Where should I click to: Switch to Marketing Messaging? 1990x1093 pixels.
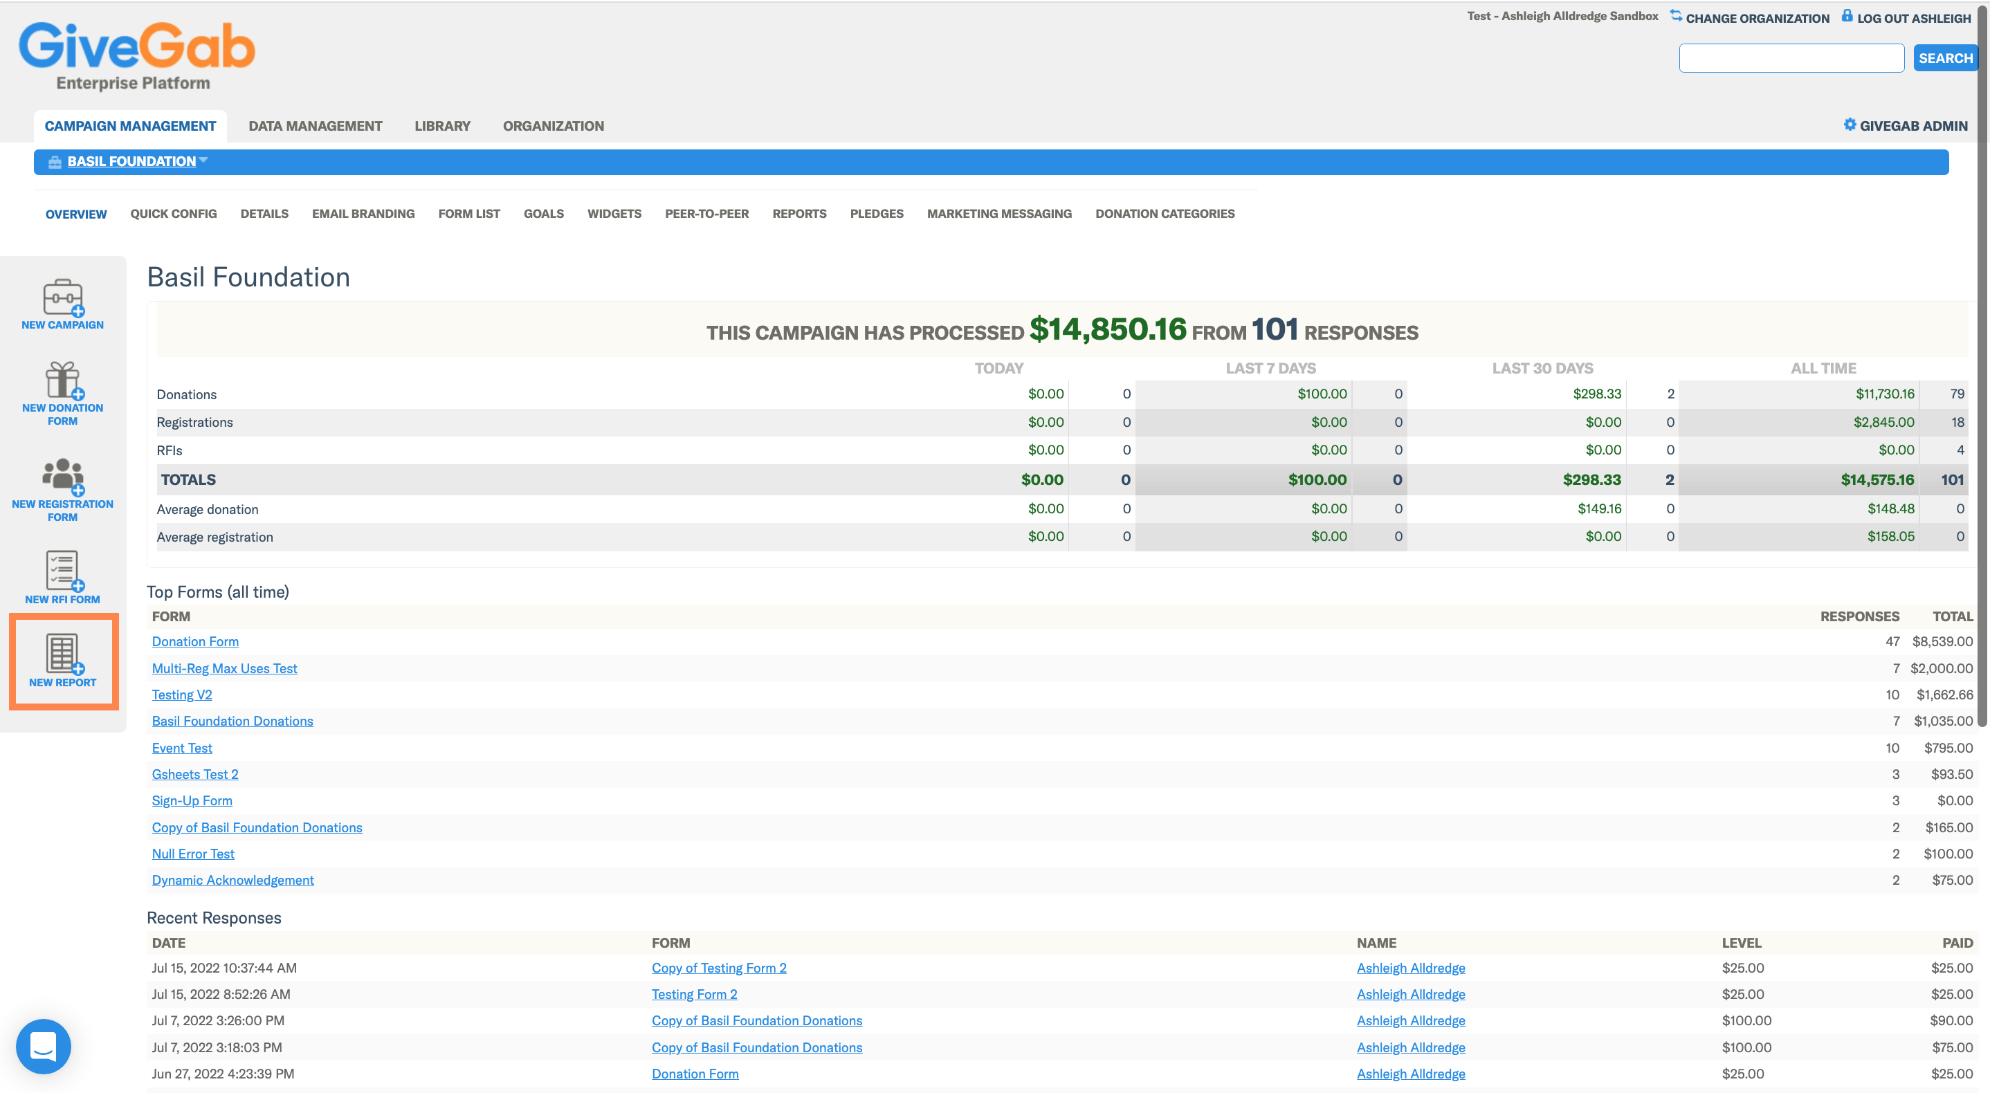[1000, 213]
